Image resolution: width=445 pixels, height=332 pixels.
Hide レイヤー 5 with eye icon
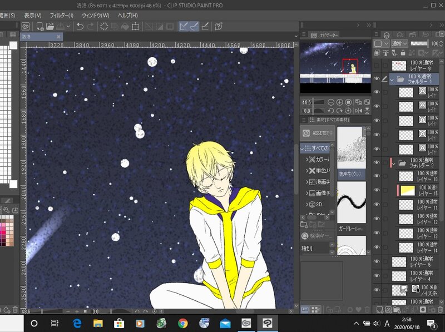click(377, 261)
